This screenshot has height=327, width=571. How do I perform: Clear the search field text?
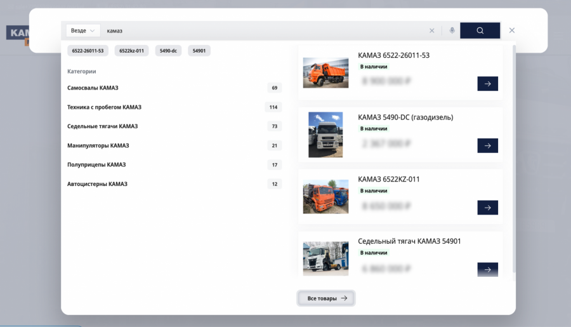[432, 30]
